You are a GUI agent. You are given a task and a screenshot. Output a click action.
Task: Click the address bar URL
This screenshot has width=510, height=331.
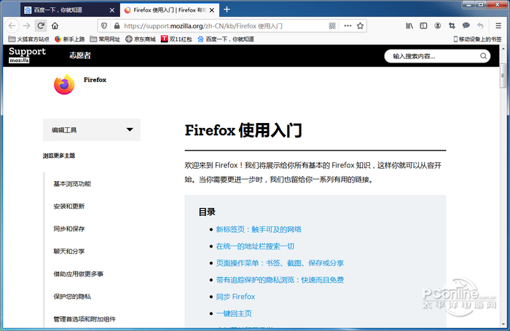(203, 25)
